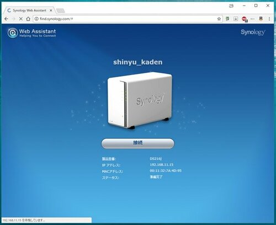This screenshot has height=225, width=276.
Task: Click the IP address 192.168.11.15 value
Action: (162, 165)
